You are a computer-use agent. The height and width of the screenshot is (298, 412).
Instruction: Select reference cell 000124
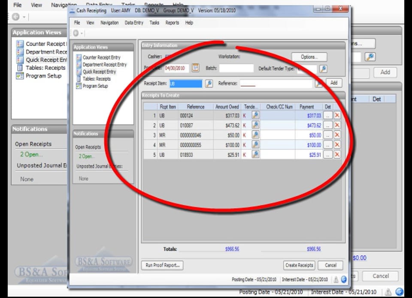click(196, 115)
